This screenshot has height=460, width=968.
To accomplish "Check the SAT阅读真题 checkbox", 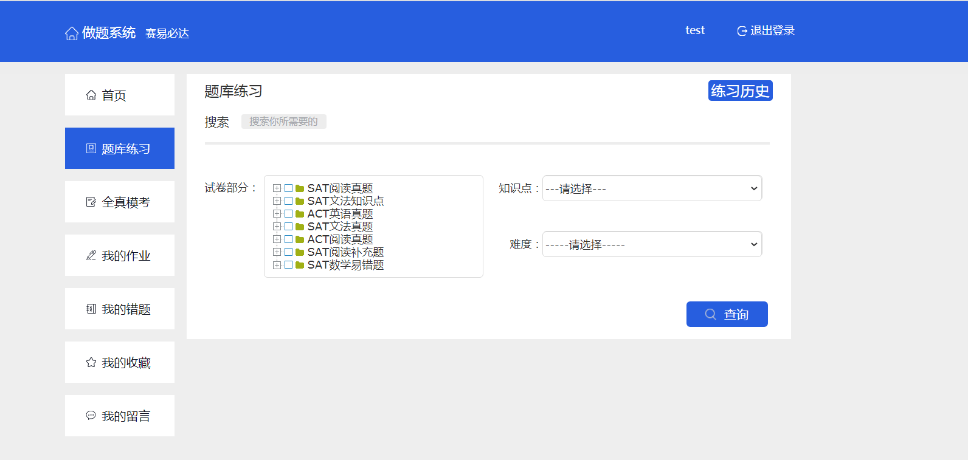I will point(289,188).
